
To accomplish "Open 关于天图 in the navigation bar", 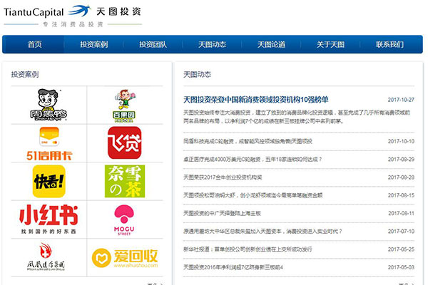I will tap(330, 44).
